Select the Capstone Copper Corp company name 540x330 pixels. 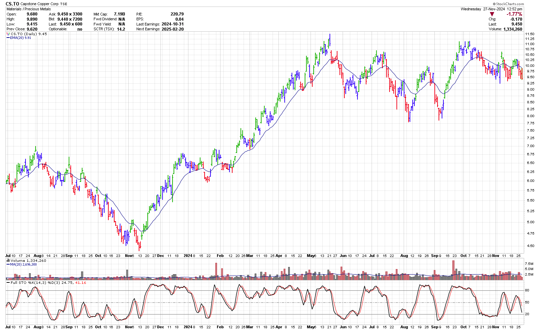(40, 4)
